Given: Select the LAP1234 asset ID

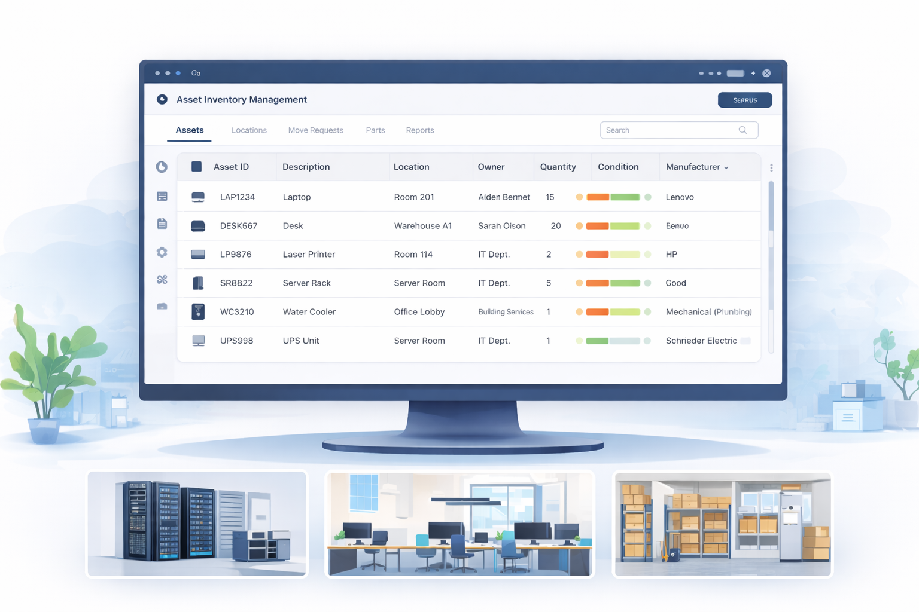Looking at the screenshot, I should pyautogui.click(x=238, y=197).
